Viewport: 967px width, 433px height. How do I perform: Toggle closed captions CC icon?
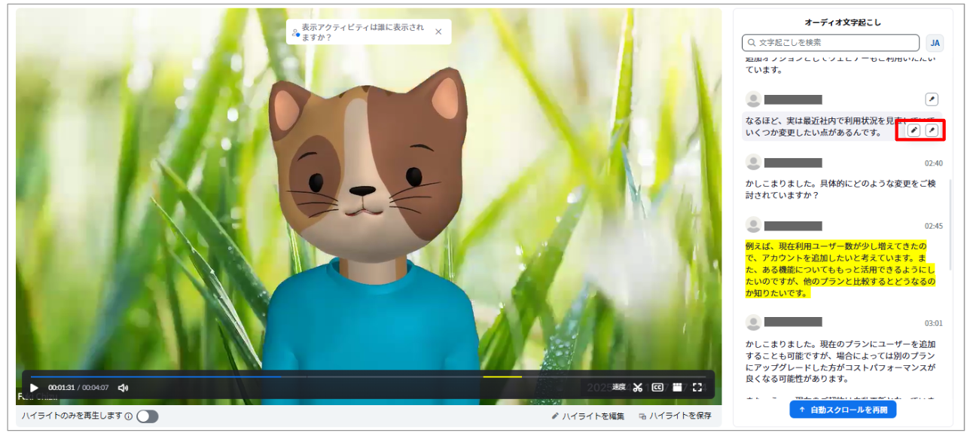[x=657, y=387]
